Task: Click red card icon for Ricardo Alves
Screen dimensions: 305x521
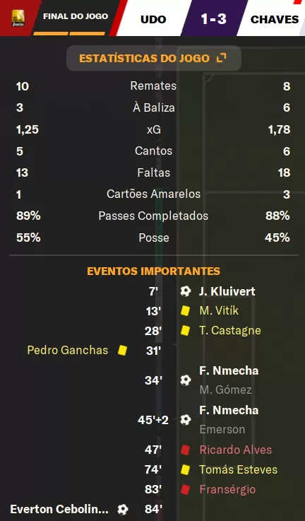Action: pos(185,450)
